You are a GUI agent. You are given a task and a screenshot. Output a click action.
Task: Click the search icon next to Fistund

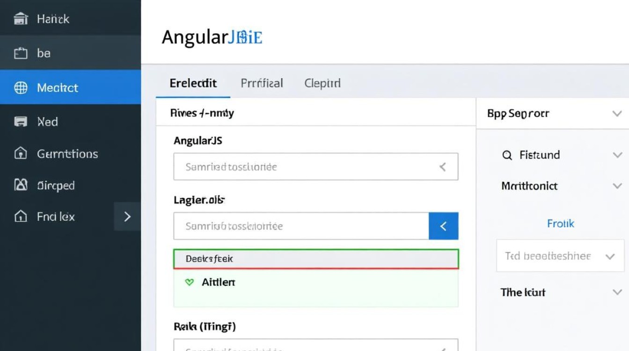click(507, 155)
